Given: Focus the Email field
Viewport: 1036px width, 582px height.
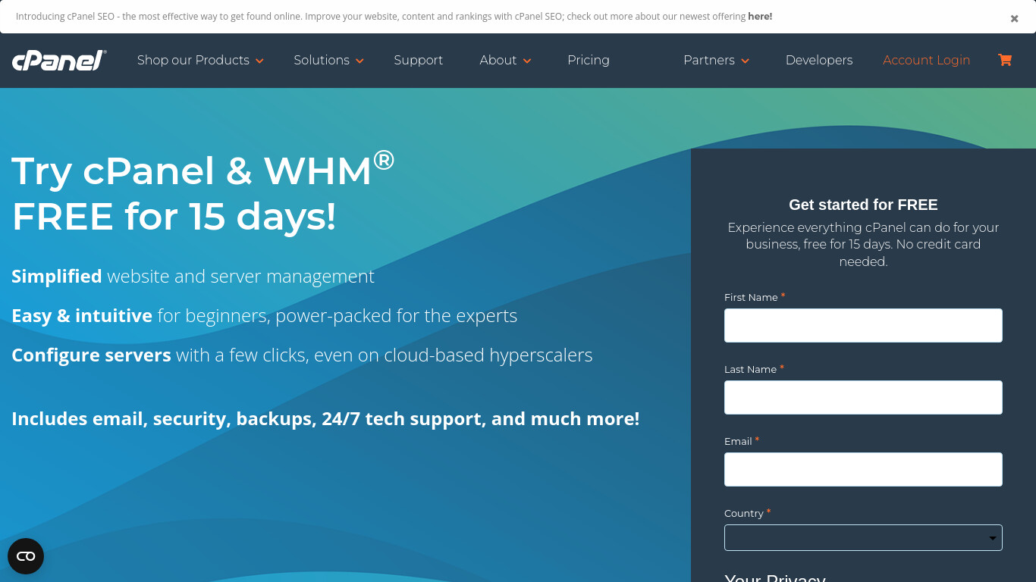Looking at the screenshot, I should 863,469.
